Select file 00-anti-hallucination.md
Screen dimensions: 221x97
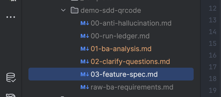[131, 23]
